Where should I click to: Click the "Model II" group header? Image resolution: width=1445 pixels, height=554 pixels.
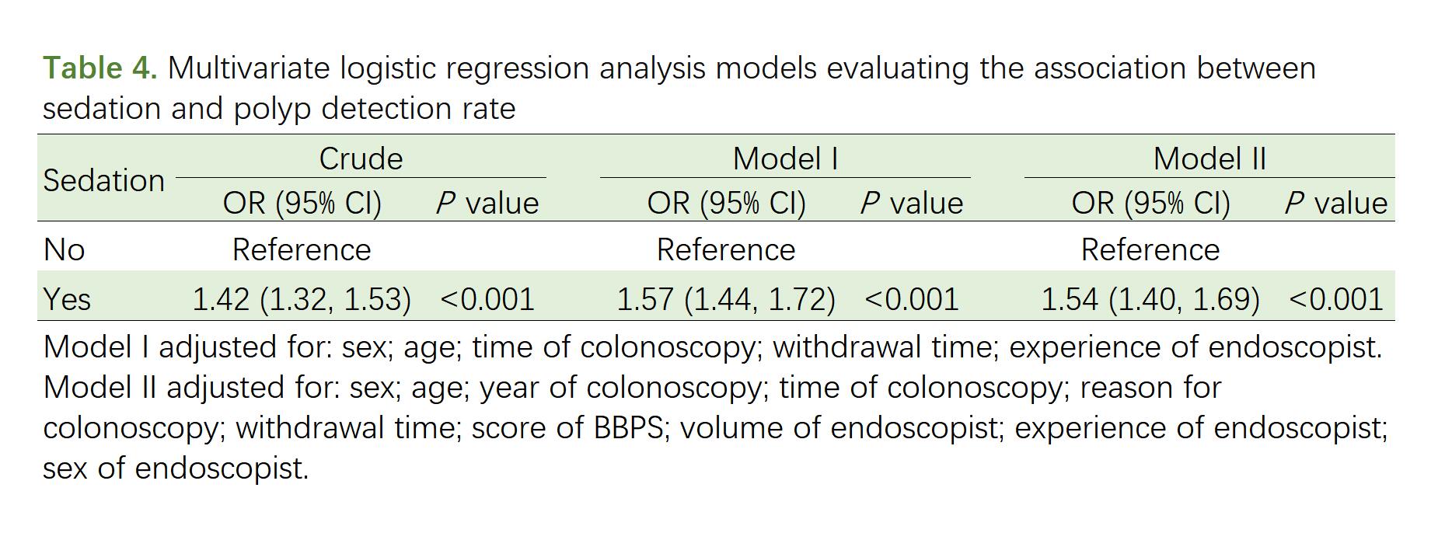[1209, 159]
